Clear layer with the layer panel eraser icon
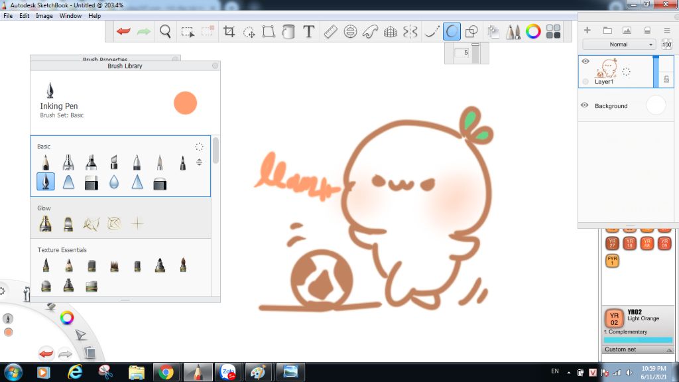Viewport: 679px width, 382px height. 647,31
